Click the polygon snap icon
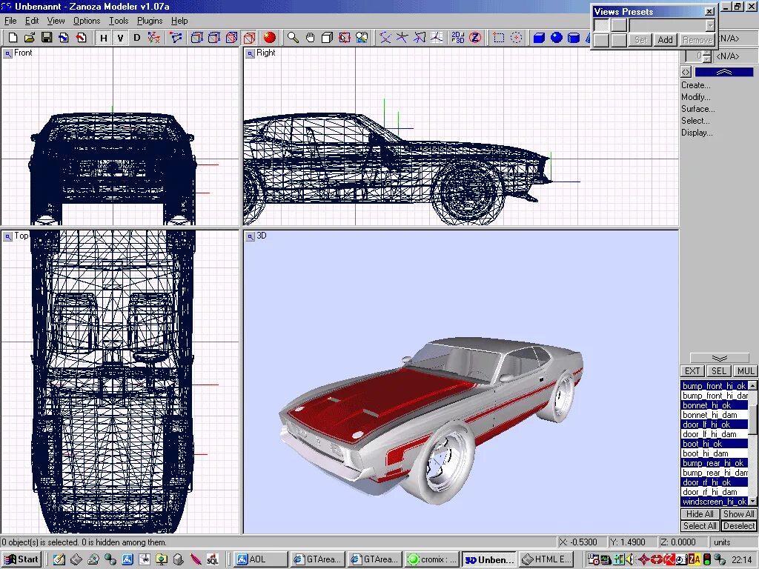The width and height of the screenshot is (759, 569). pyautogui.click(x=420, y=38)
